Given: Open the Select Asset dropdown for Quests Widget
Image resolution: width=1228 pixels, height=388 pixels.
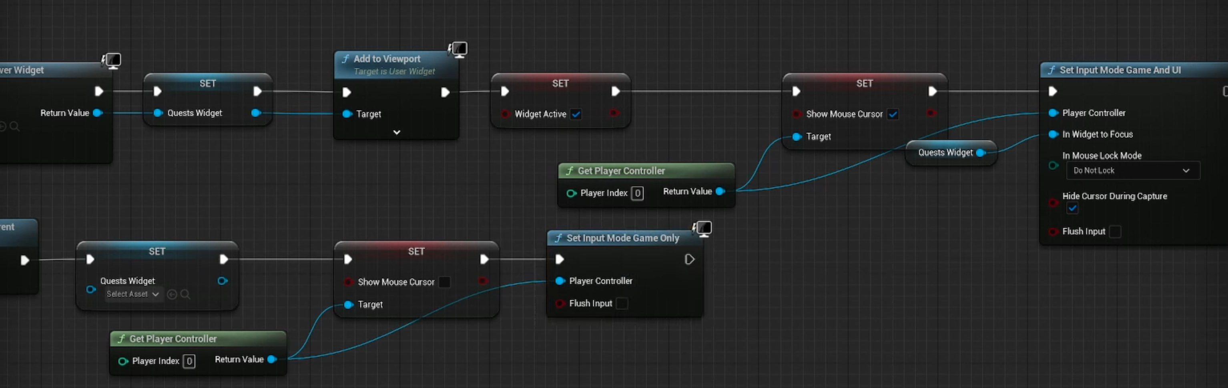Looking at the screenshot, I should pyautogui.click(x=132, y=294).
